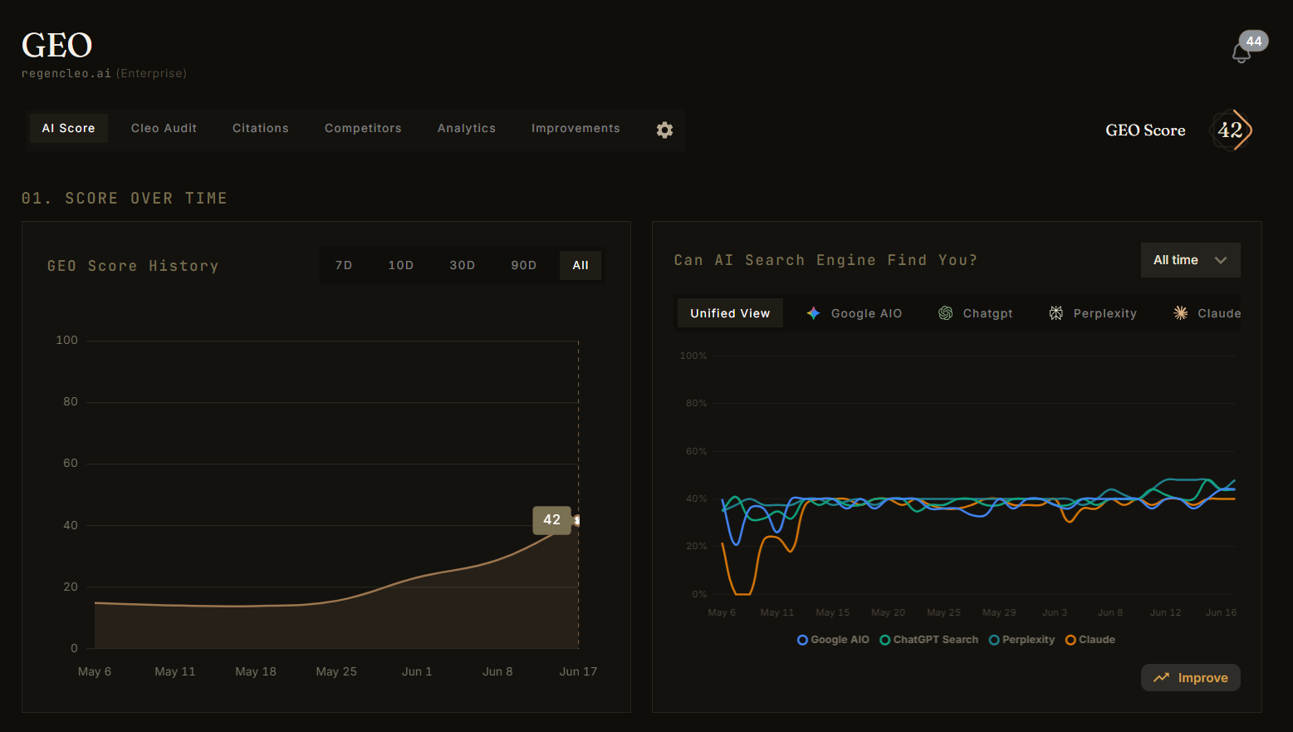Viewport: 1293px width, 732px height.
Task: Click the Improve button
Action: click(x=1190, y=678)
